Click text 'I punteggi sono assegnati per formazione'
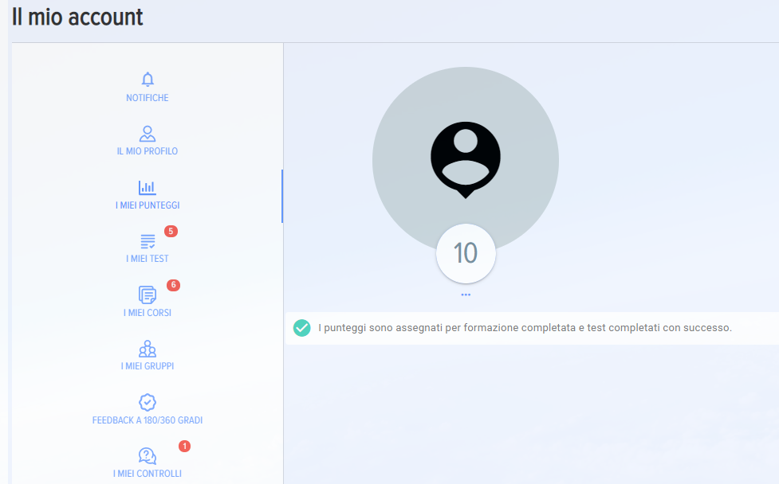Image resolution: width=779 pixels, height=484 pixels. tap(419, 328)
